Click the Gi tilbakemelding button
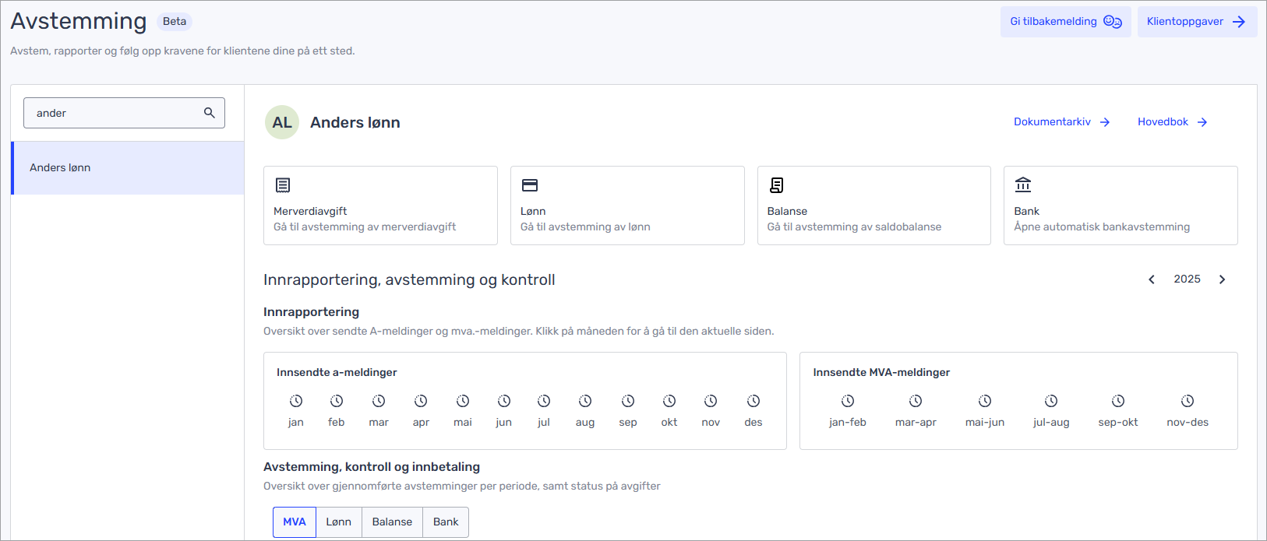 (x=1065, y=22)
